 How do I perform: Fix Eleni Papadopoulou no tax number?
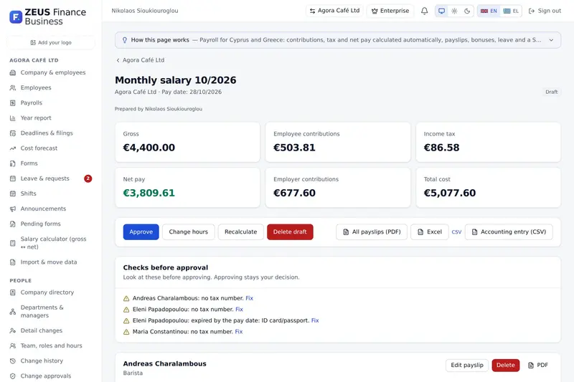point(239,310)
